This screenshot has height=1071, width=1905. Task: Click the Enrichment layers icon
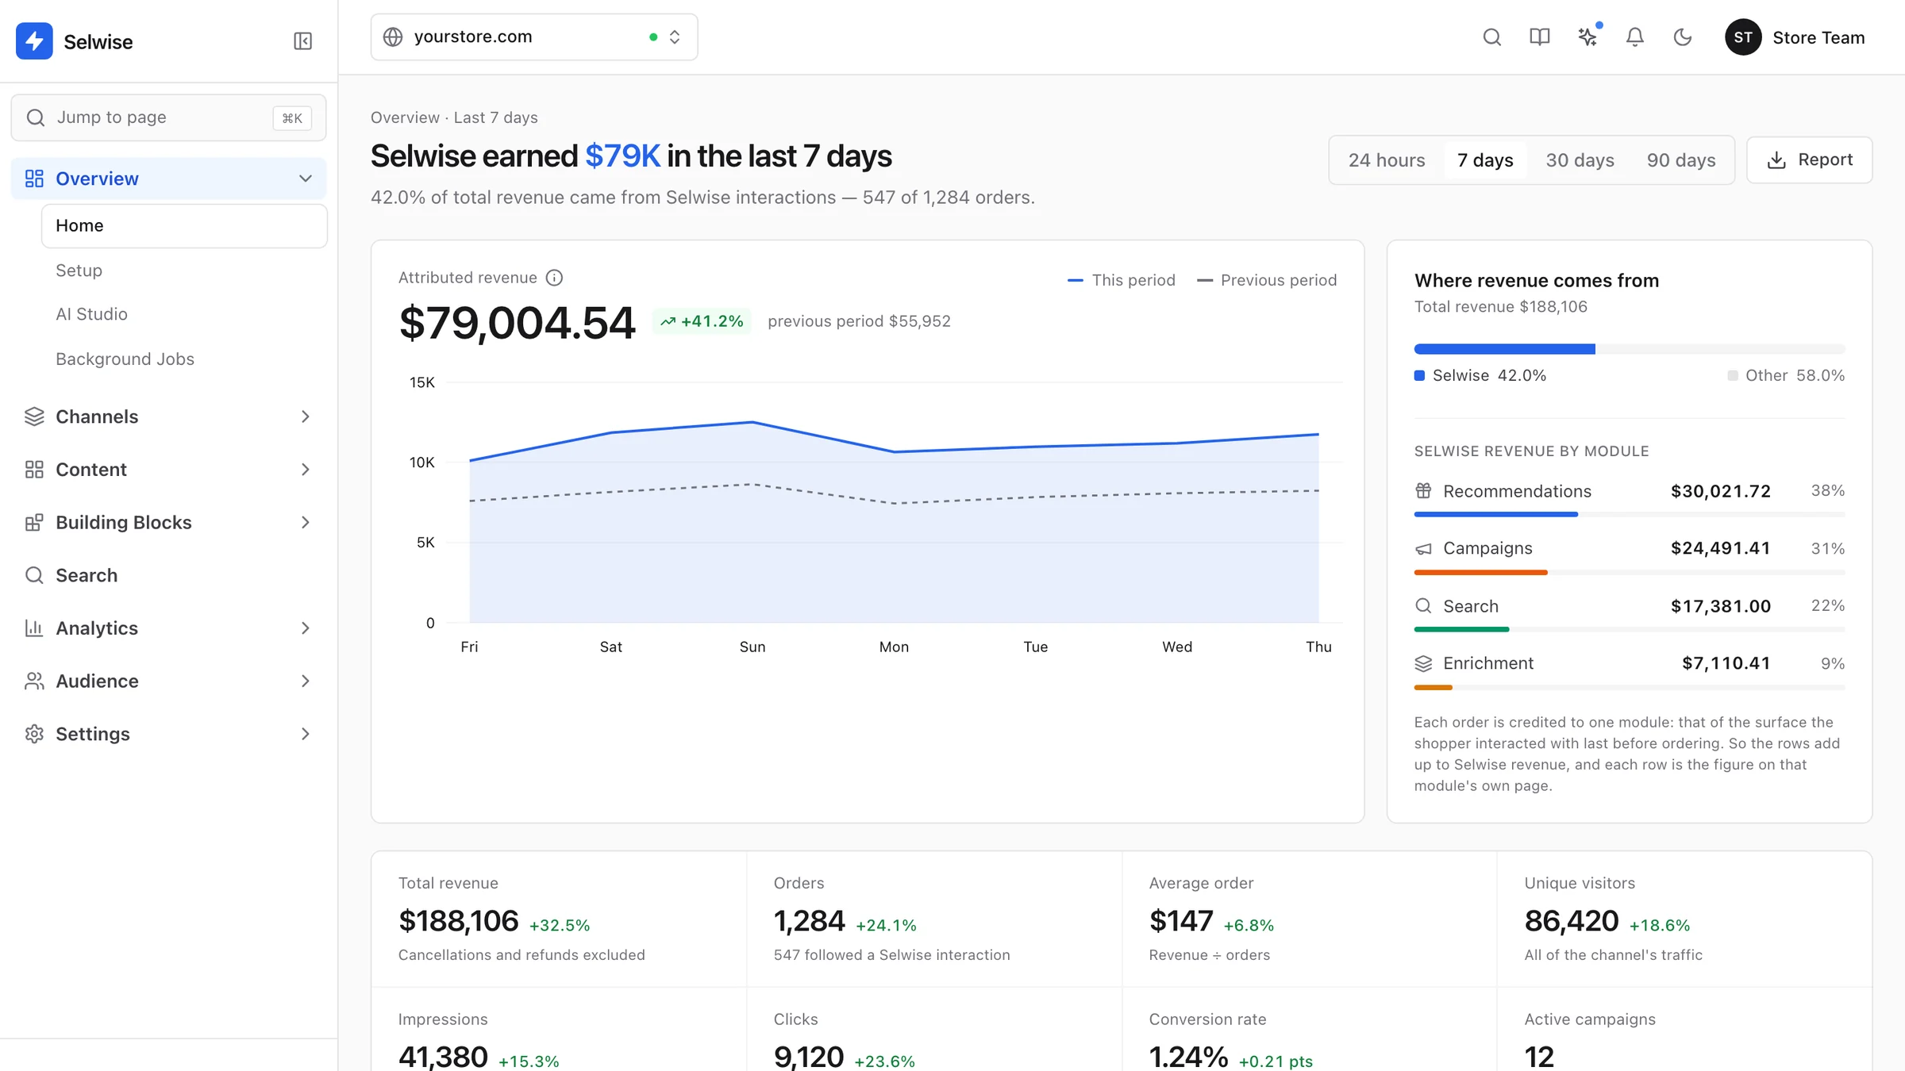[1423, 663]
